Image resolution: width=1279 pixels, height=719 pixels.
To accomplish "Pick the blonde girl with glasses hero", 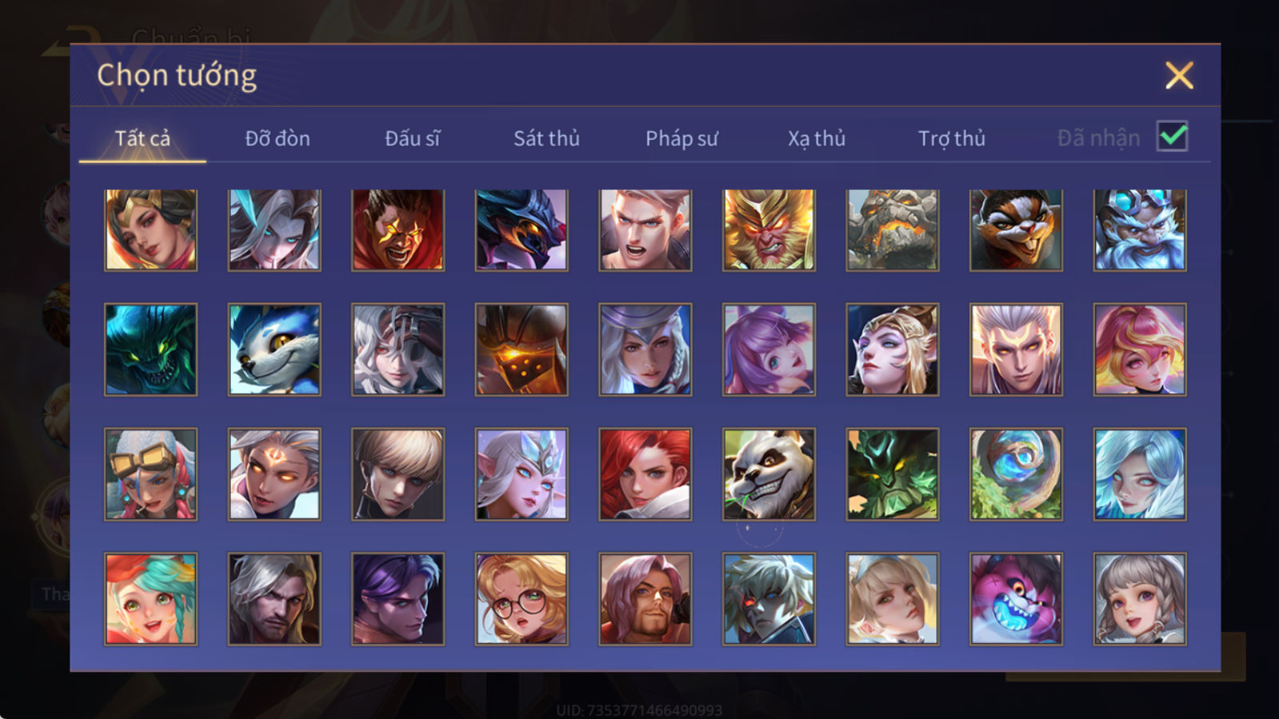I will pyautogui.click(x=521, y=598).
